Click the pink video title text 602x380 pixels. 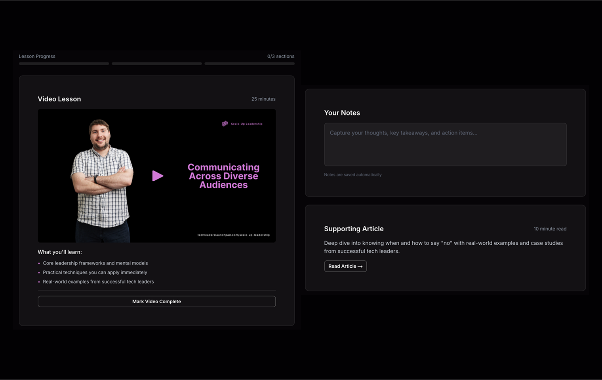(x=223, y=176)
